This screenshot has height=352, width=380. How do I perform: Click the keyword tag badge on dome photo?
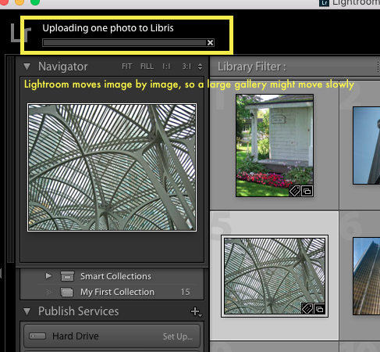(307, 309)
